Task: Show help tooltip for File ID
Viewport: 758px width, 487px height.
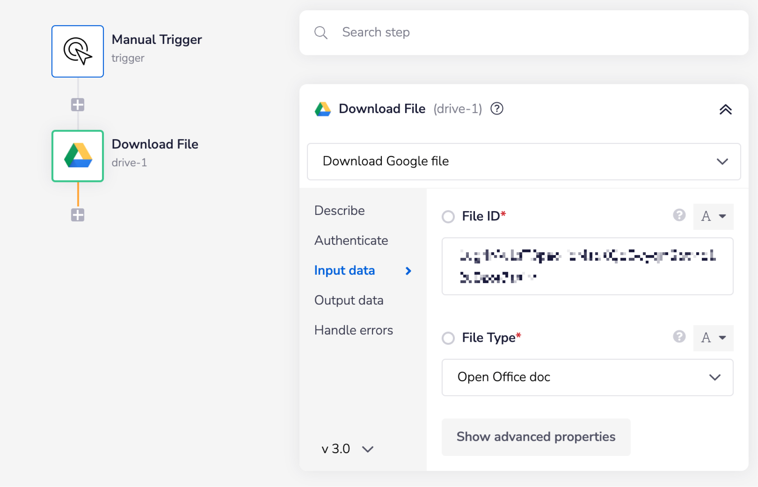Action: tap(679, 215)
